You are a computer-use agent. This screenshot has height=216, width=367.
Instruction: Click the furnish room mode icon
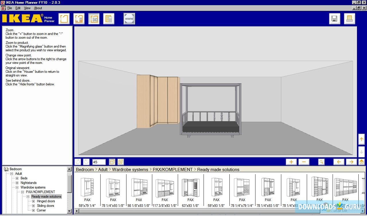coord(79,18)
